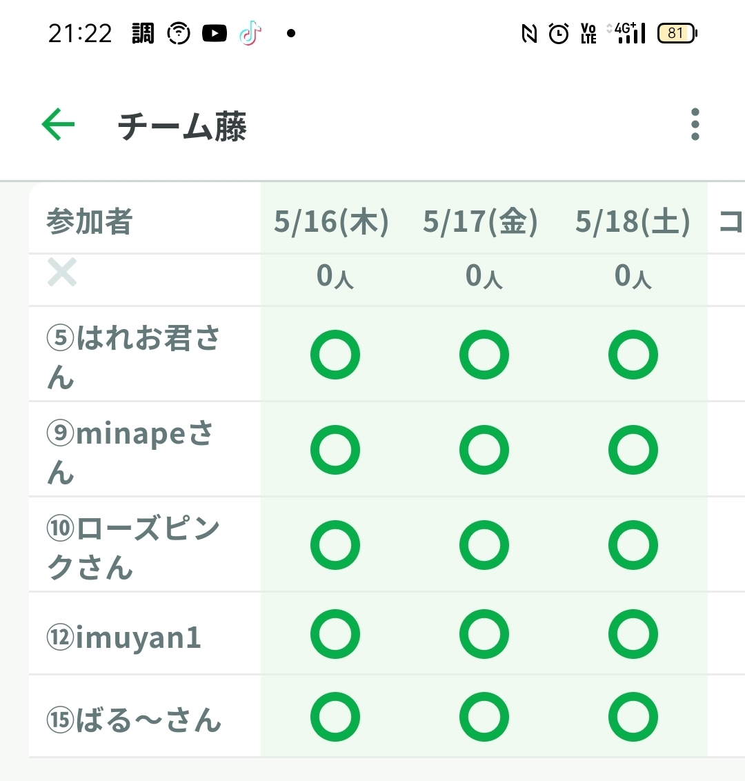Viewport: 745px width, 781px height.
Task: Select the 5/16(木) date column header
Action: 332,222
